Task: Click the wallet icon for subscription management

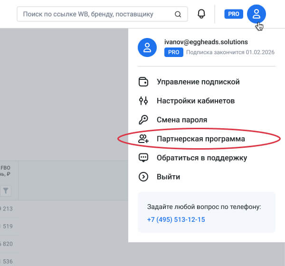Action: click(x=143, y=82)
